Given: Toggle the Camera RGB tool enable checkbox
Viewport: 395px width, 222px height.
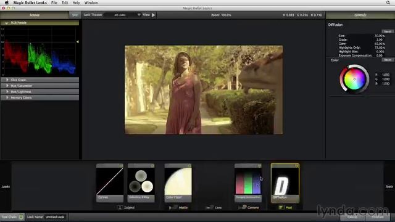Looking at the screenshot, I should [x=259, y=166].
